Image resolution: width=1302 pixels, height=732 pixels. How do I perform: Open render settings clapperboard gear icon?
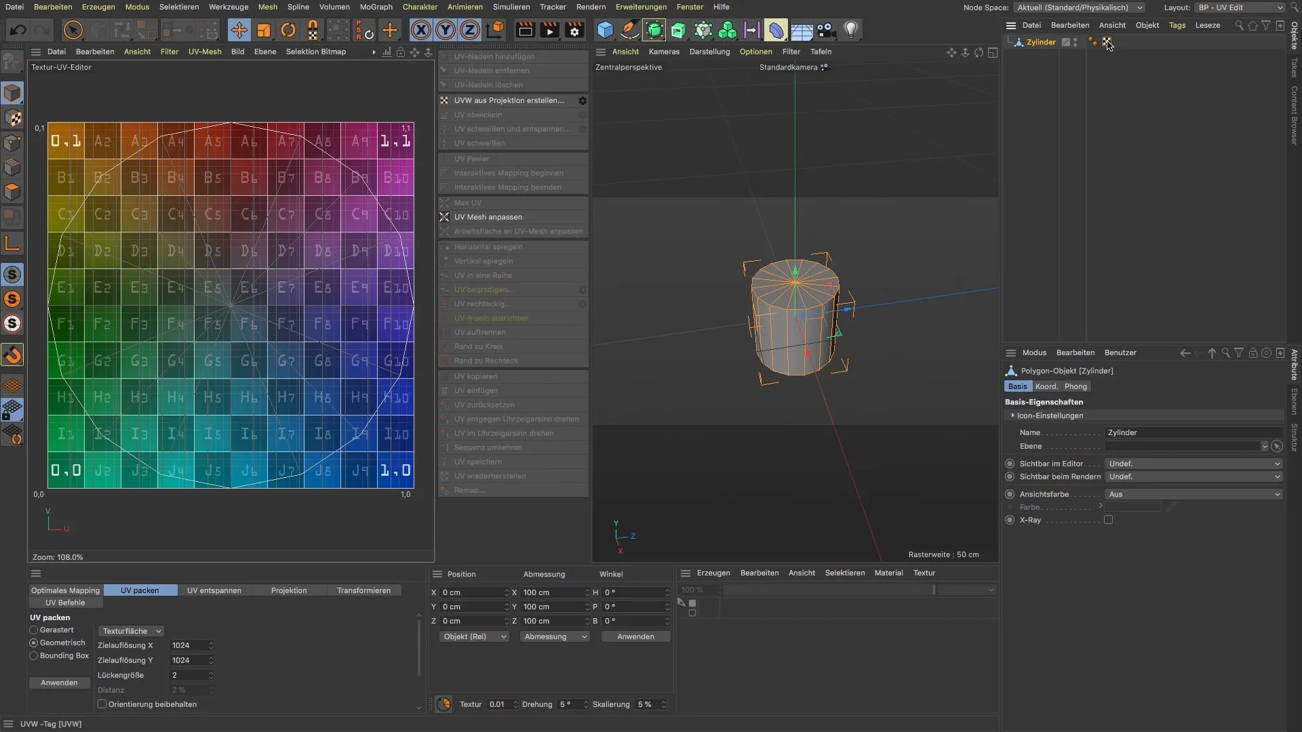click(x=574, y=30)
